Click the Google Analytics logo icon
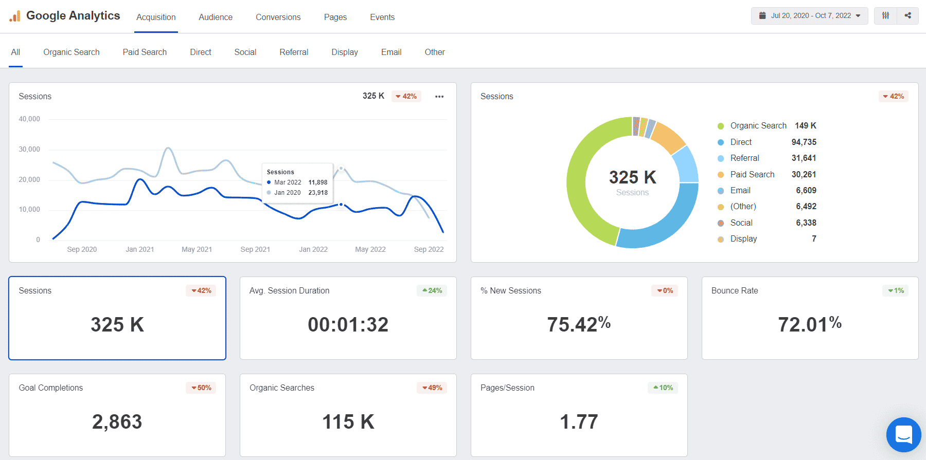 tap(15, 16)
